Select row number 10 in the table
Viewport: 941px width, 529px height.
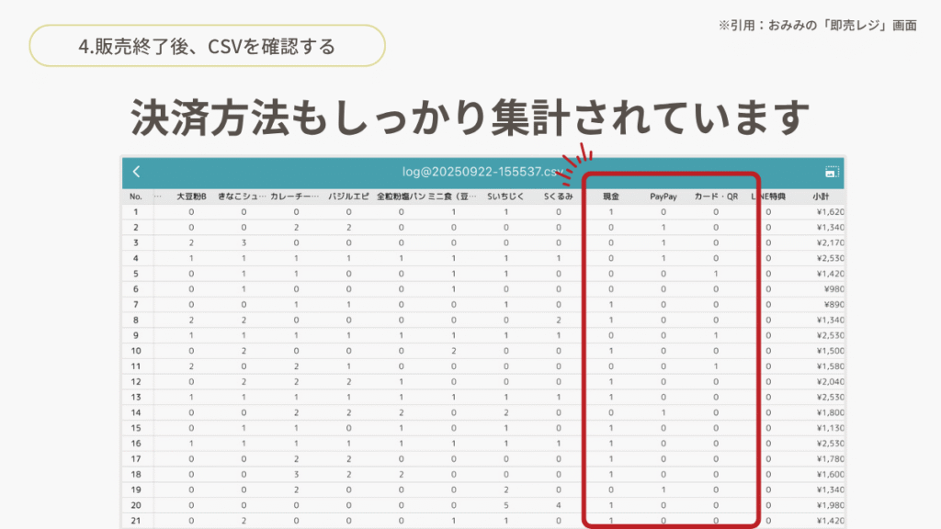[136, 351]
